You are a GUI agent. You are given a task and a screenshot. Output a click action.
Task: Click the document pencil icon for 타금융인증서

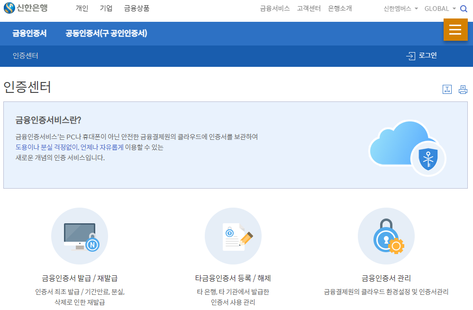233,236
